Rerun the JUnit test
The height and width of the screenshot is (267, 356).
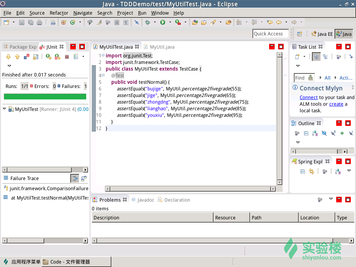tap(48, 57)
